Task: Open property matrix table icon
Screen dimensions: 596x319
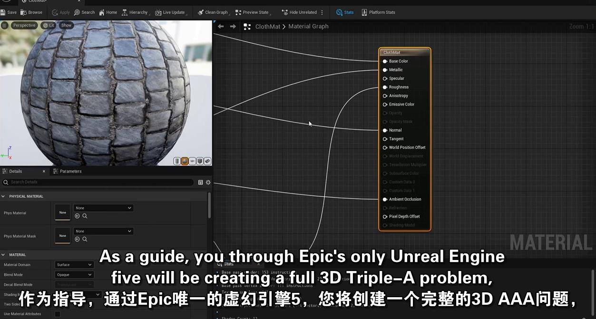Action: point(200,182)
